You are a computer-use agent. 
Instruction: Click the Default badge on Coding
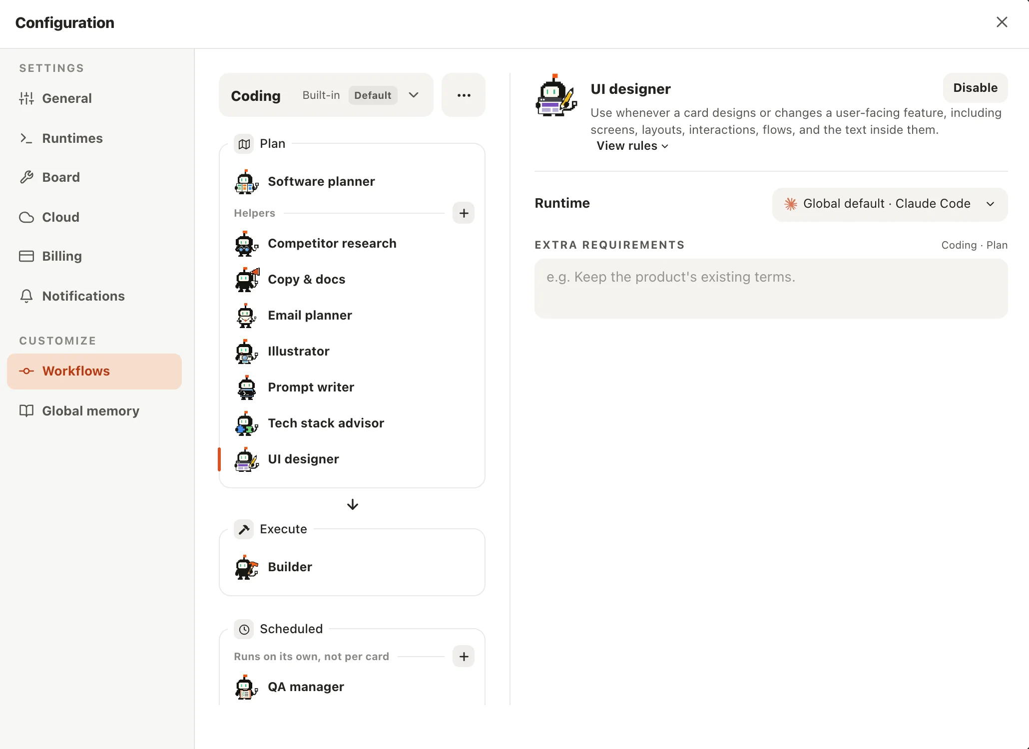pyautogui.click(x=373, y=95)
